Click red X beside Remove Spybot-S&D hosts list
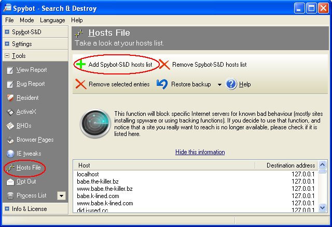Image resolution: width=332 pixels, height=227 pixels. 164,64
